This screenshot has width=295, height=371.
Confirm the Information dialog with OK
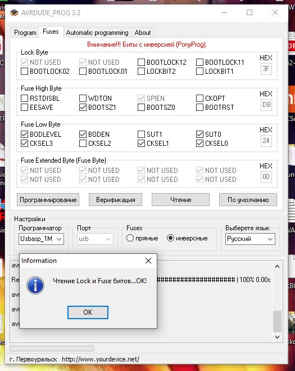[x=88, y=312]
